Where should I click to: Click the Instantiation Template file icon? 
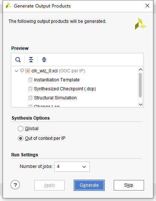click(x=30, y=80)
